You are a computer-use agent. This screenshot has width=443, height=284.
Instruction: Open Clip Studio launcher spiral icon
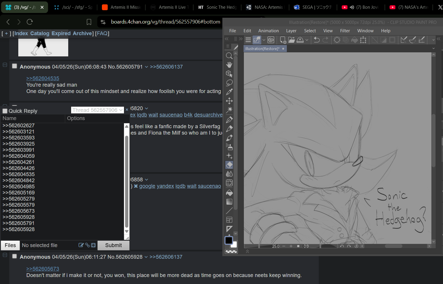(271, 40)
